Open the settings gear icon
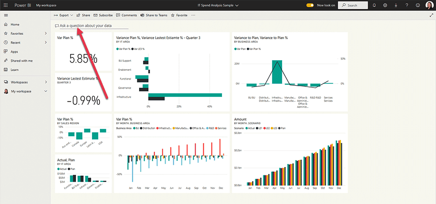The width and height of the screenshot is (436, 204). coord(385,5)
